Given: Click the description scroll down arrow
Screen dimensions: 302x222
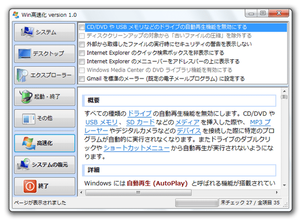Looking at the screenshot, I should [x=284, y=185].
